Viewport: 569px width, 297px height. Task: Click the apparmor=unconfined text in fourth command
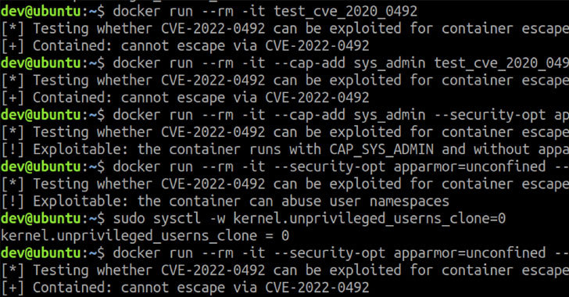[470, 167]
